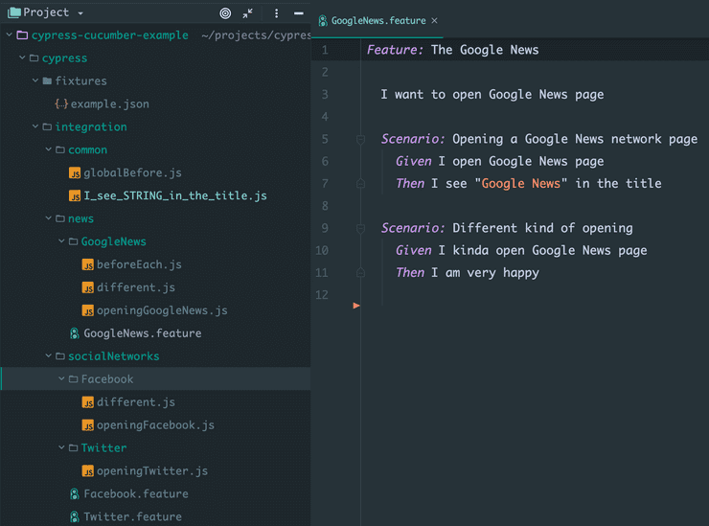Click the locate target icon in Project toolbar
The width and height of the screenshot is (709, 526).
click(x=225, y=13)
